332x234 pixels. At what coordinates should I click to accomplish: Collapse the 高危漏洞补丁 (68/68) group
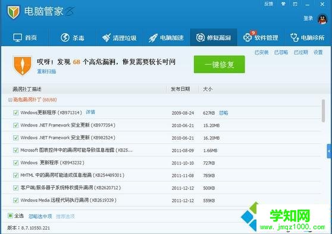tap(10, 100)
